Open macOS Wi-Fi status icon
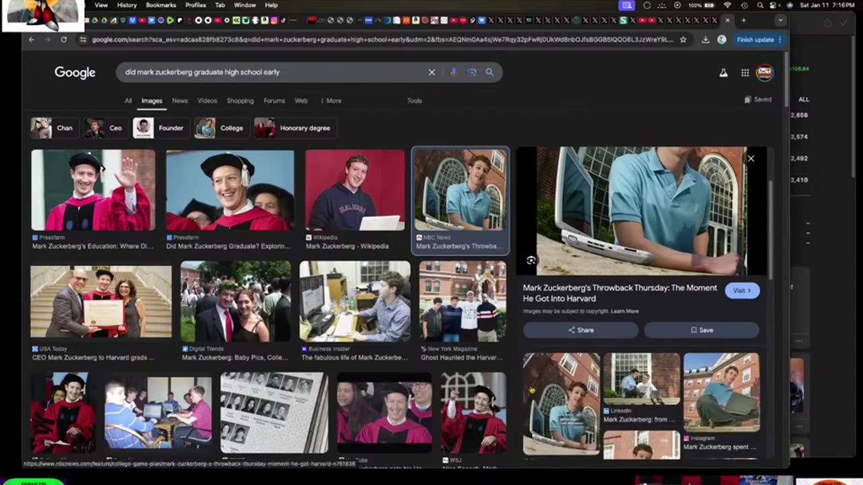This screenshot has height=485, width=863. (727, 5)
